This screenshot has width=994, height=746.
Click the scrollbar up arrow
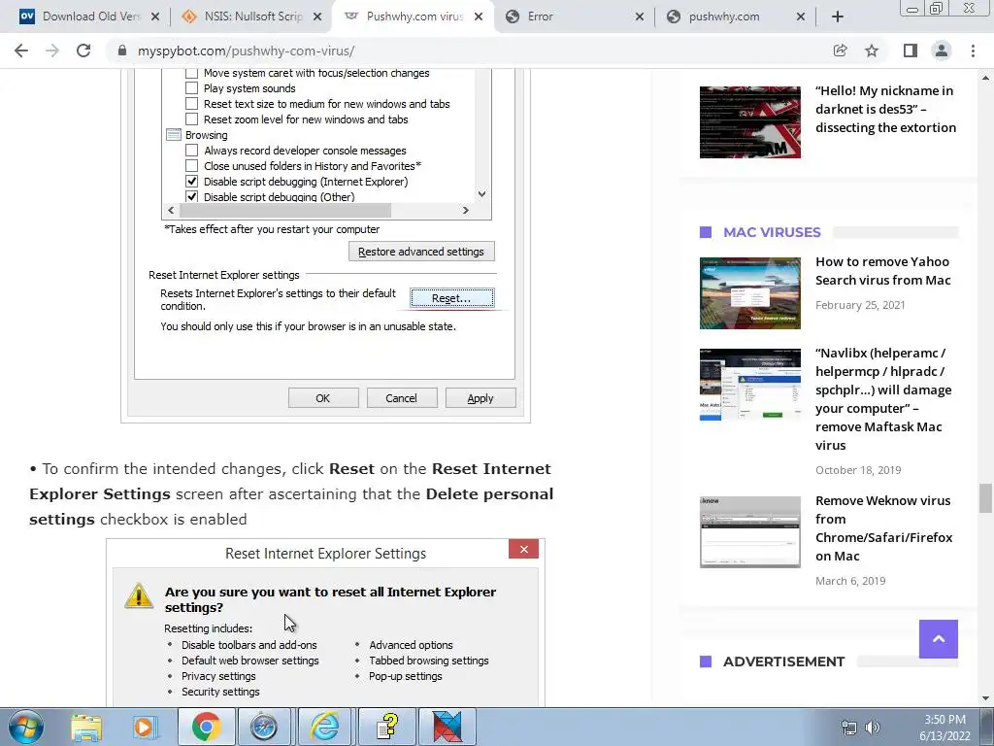pyautogui.click(x=985, y=78)
